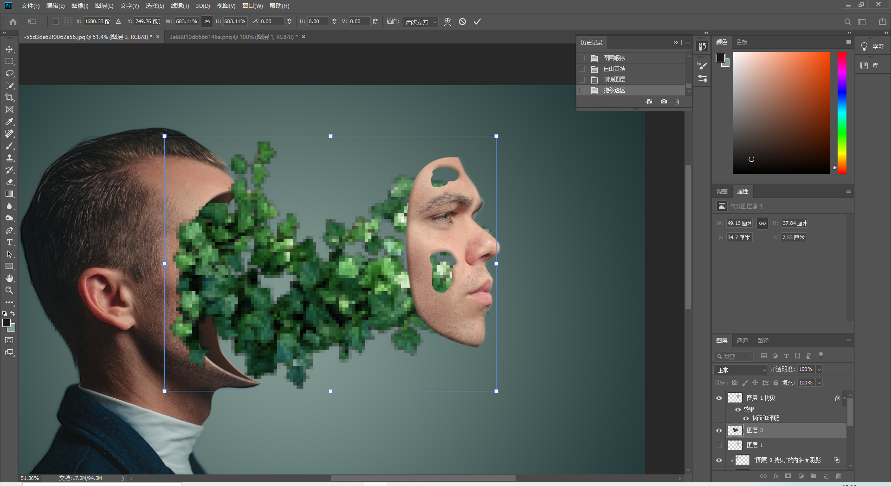This screenshot has height=486, width=891.
Task: Open the interpolation 两次立方 dropdown
Action: coord(421,22)
